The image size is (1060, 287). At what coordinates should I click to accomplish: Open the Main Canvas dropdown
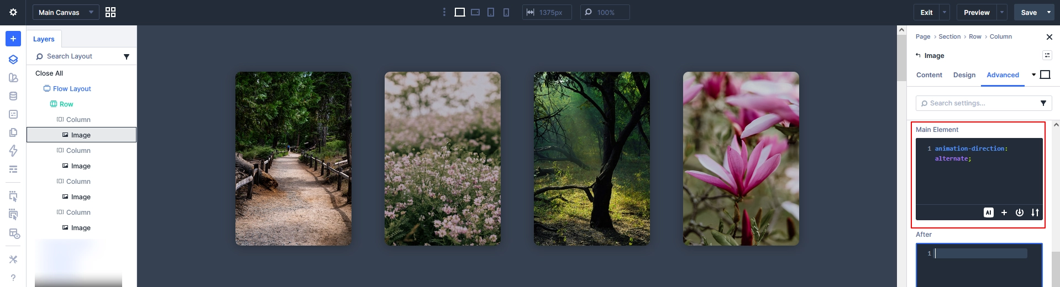[x=66, y=12]
